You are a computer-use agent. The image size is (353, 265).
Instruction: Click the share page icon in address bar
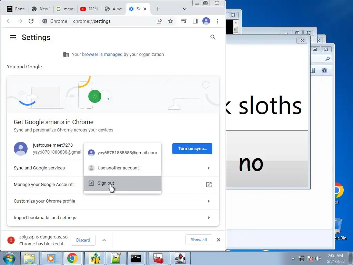tap(159, 21)
